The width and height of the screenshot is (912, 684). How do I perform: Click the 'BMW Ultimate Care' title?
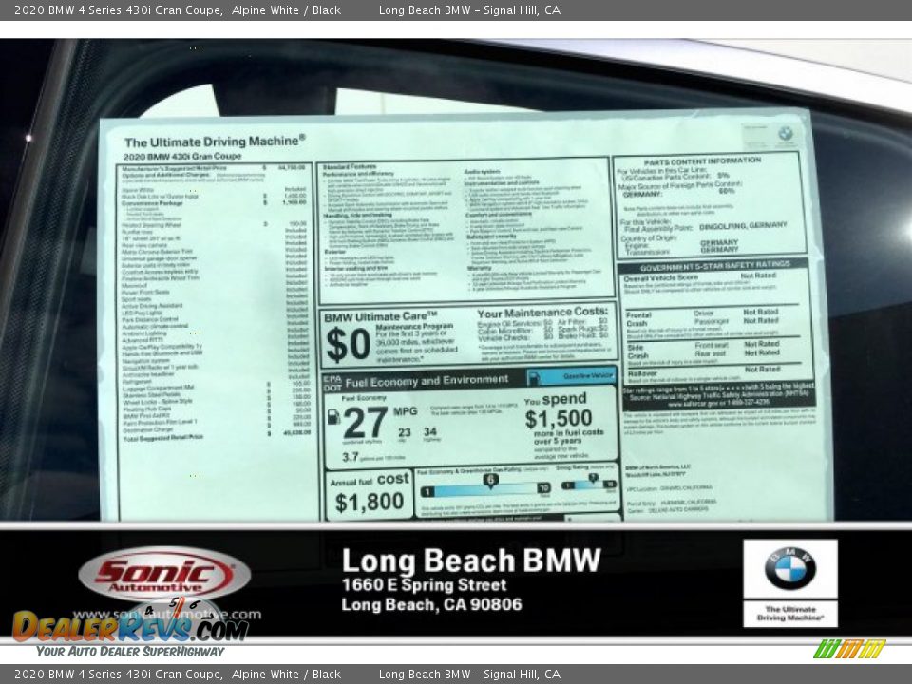click(x=381, y=317)
